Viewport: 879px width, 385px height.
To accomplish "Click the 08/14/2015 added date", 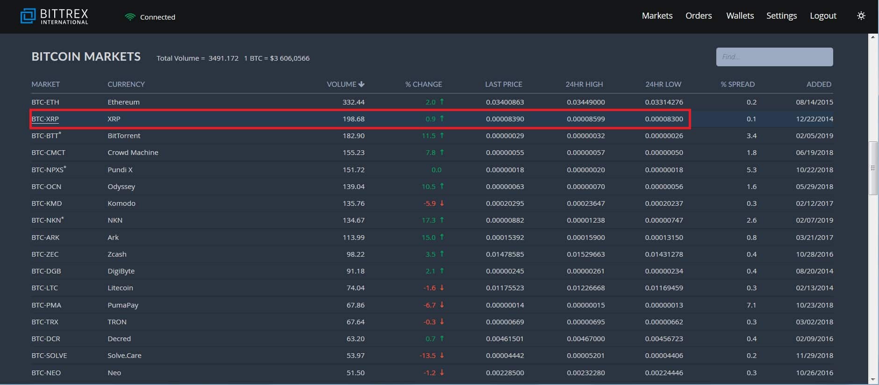I will (814, 102).
